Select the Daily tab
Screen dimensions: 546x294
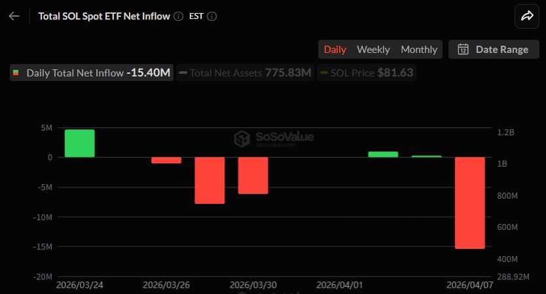click(335, 50)
